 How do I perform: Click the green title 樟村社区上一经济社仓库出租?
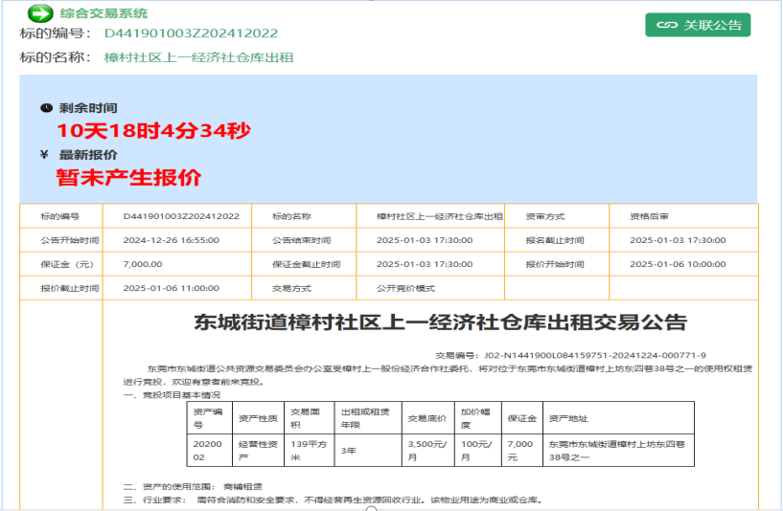[198, 57]
